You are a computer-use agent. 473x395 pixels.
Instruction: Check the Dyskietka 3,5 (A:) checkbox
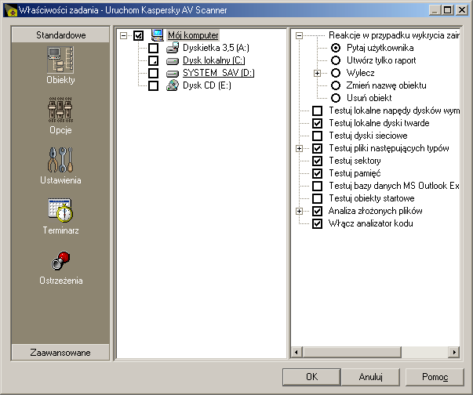coord(153,48)
